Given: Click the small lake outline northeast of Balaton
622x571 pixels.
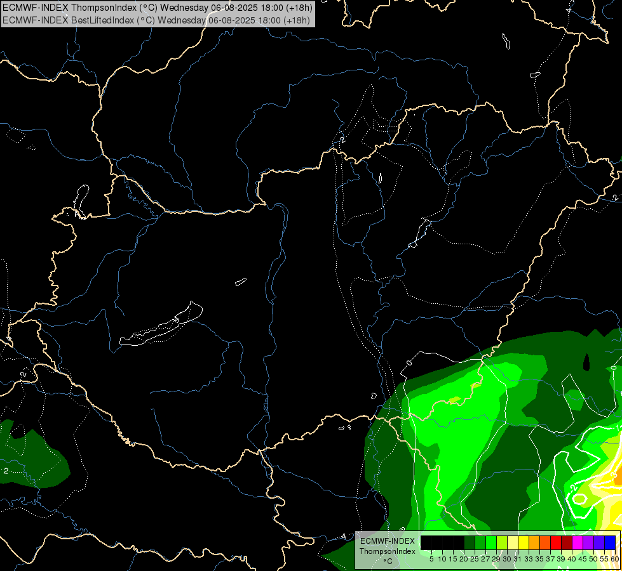Looking at the screenshot, I should (241, 282).
